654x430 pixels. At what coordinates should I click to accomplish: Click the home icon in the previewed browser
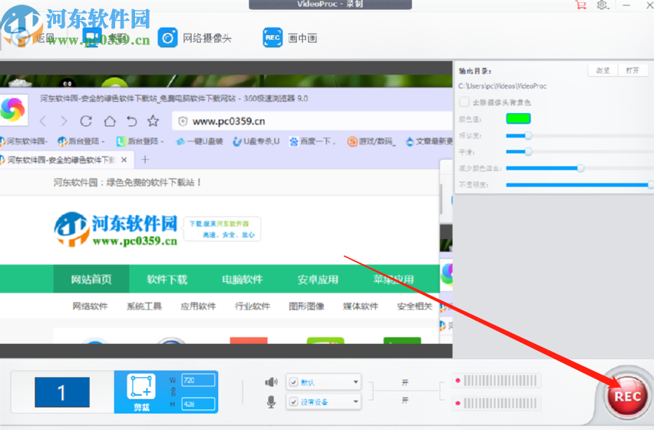coord(110,121)
